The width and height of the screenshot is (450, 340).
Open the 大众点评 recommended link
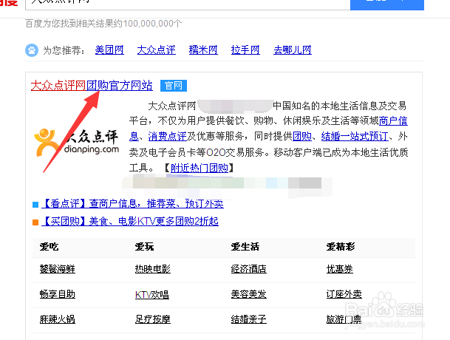click(x=156, y=50)
